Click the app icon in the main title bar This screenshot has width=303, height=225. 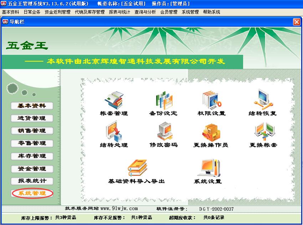point(3,4)
